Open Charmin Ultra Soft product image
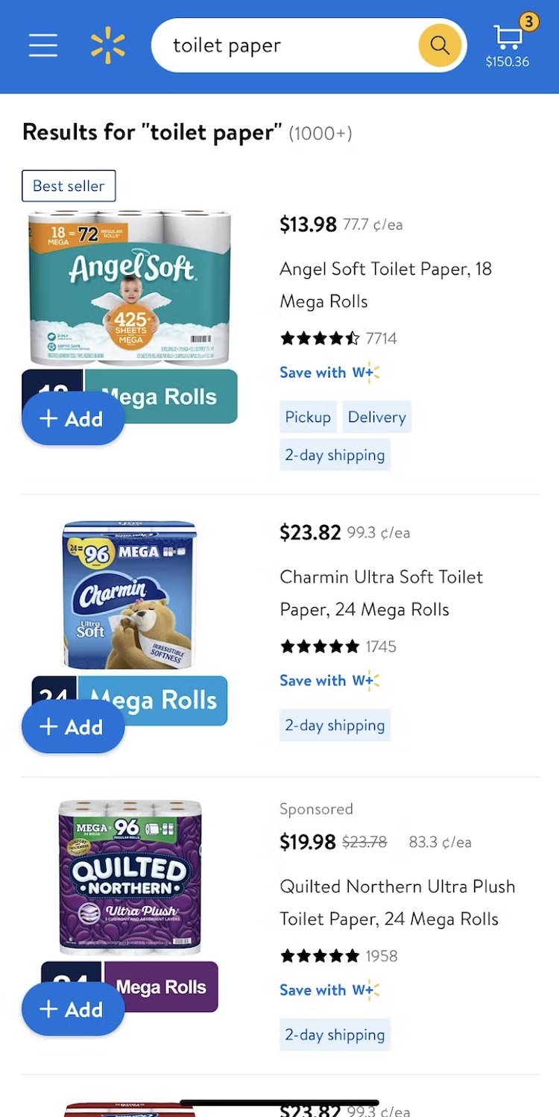Image resolution: width=559 pixels, height=1117 pixels. pyautogui.click(x=130, y=594)
